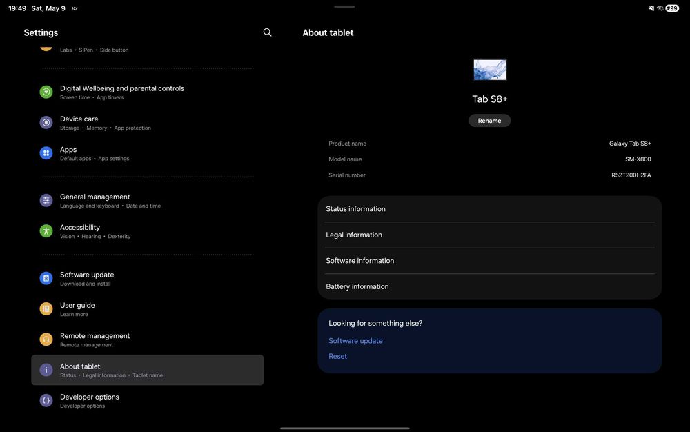Tap the model name SM-X800

coord(638,159)
